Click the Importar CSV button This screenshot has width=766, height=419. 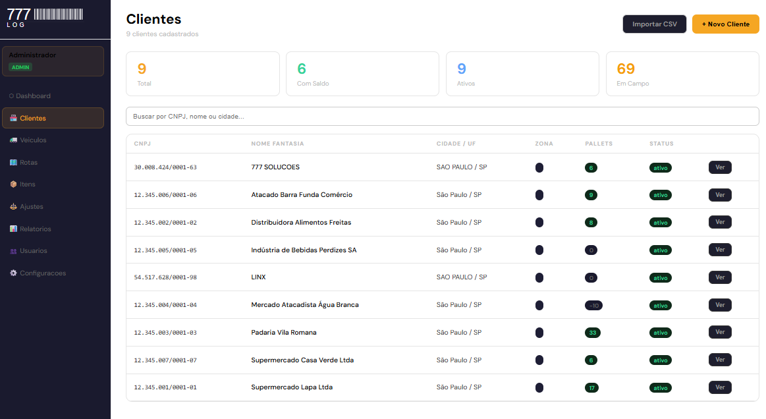(x=654, y=24)
